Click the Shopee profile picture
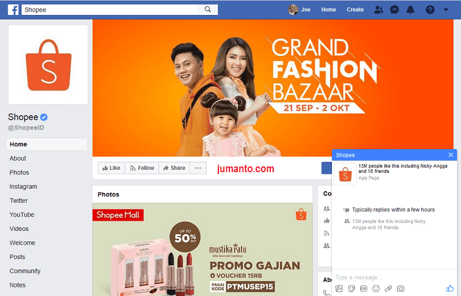461x296 pixels. [x=48, y=64]
